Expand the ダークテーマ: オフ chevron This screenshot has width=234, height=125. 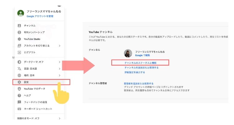[x=60, y=62]
